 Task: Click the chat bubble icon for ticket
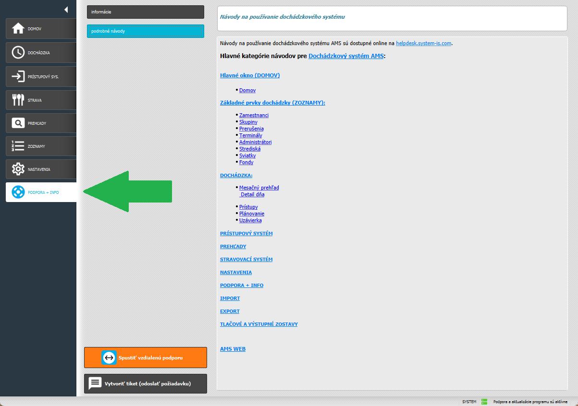point(95,383)
